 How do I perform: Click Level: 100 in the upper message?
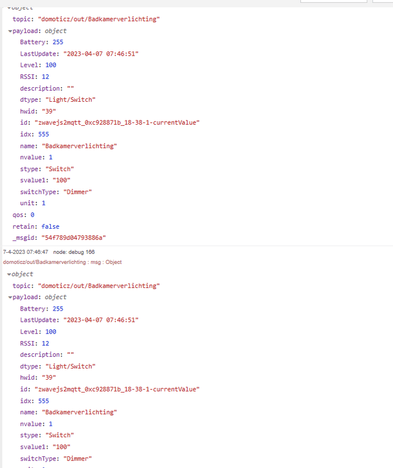(x=38, y=65)
